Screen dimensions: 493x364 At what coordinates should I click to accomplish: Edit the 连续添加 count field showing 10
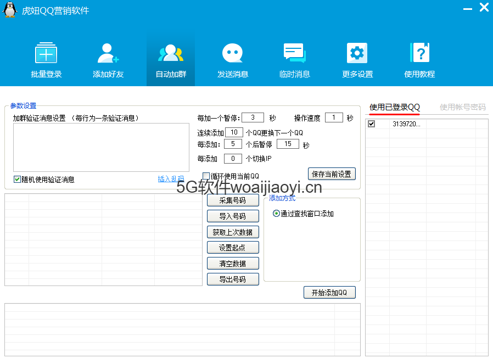(x=234, y=132)
